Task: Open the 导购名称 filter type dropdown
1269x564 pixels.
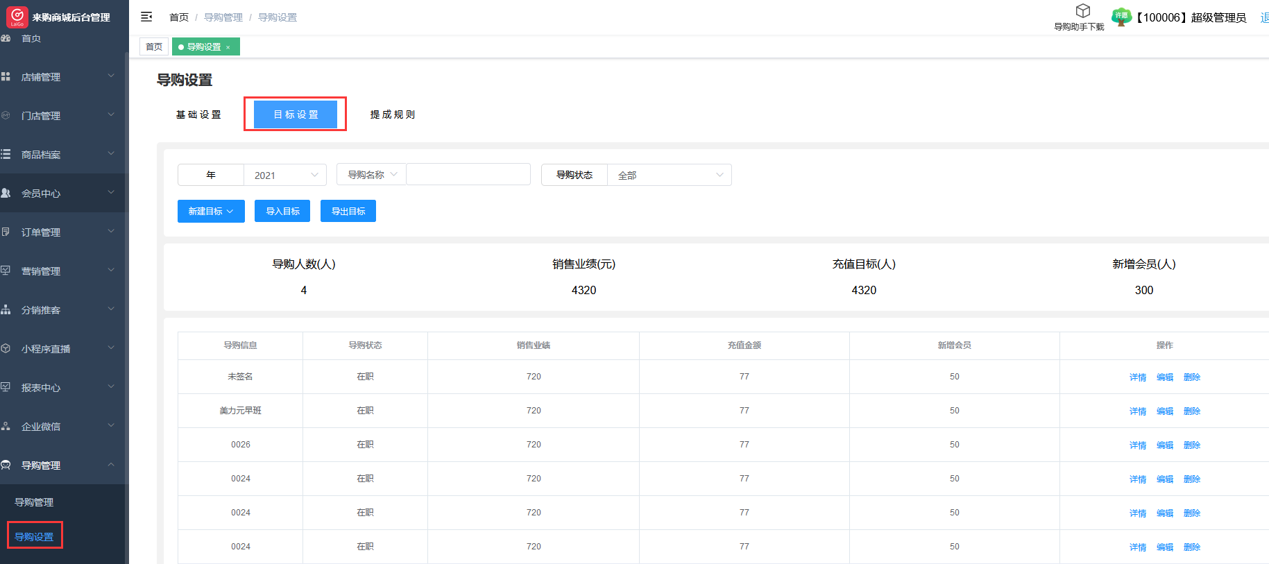Action: click(x=371, y=175)
